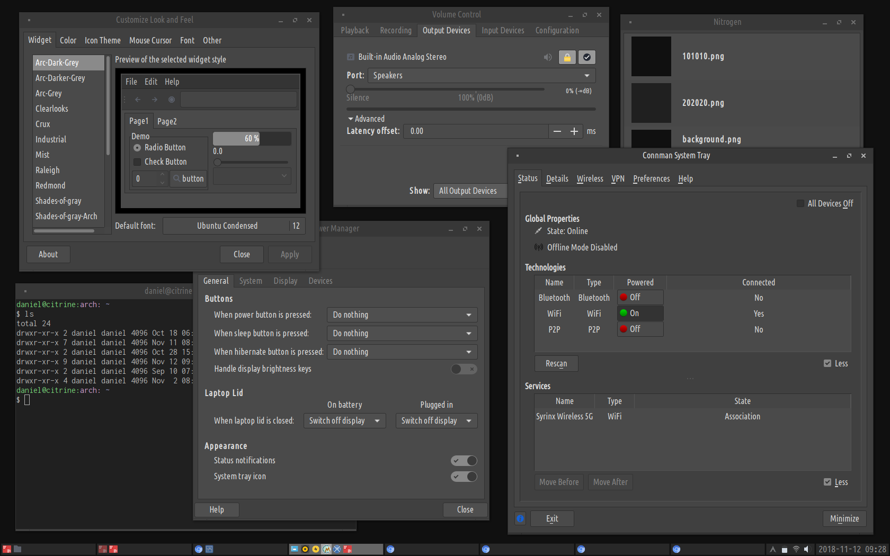Select the 202020.png wallpaper thumbnail
890x556 pixels.
coord(651,103)
